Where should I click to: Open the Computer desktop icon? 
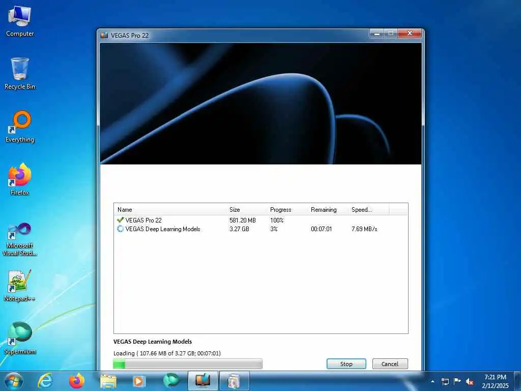click(20, 21)
